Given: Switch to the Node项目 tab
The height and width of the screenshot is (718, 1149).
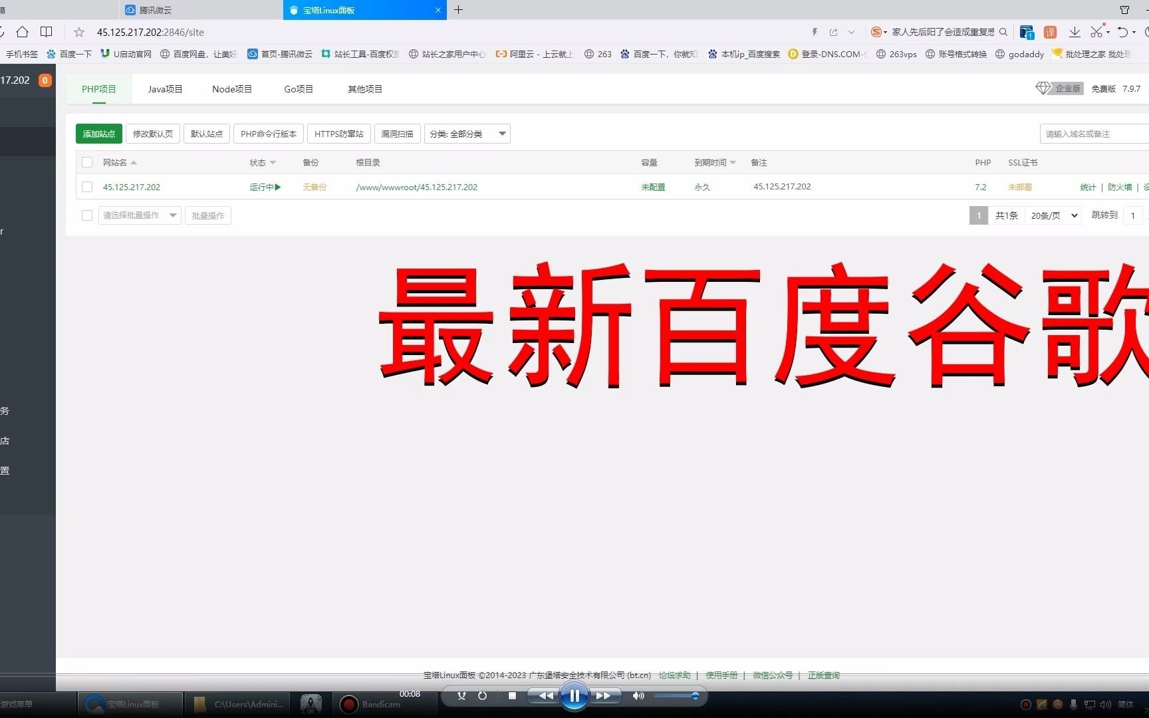Looking at the screenshot, I should [x=232, y=89].
